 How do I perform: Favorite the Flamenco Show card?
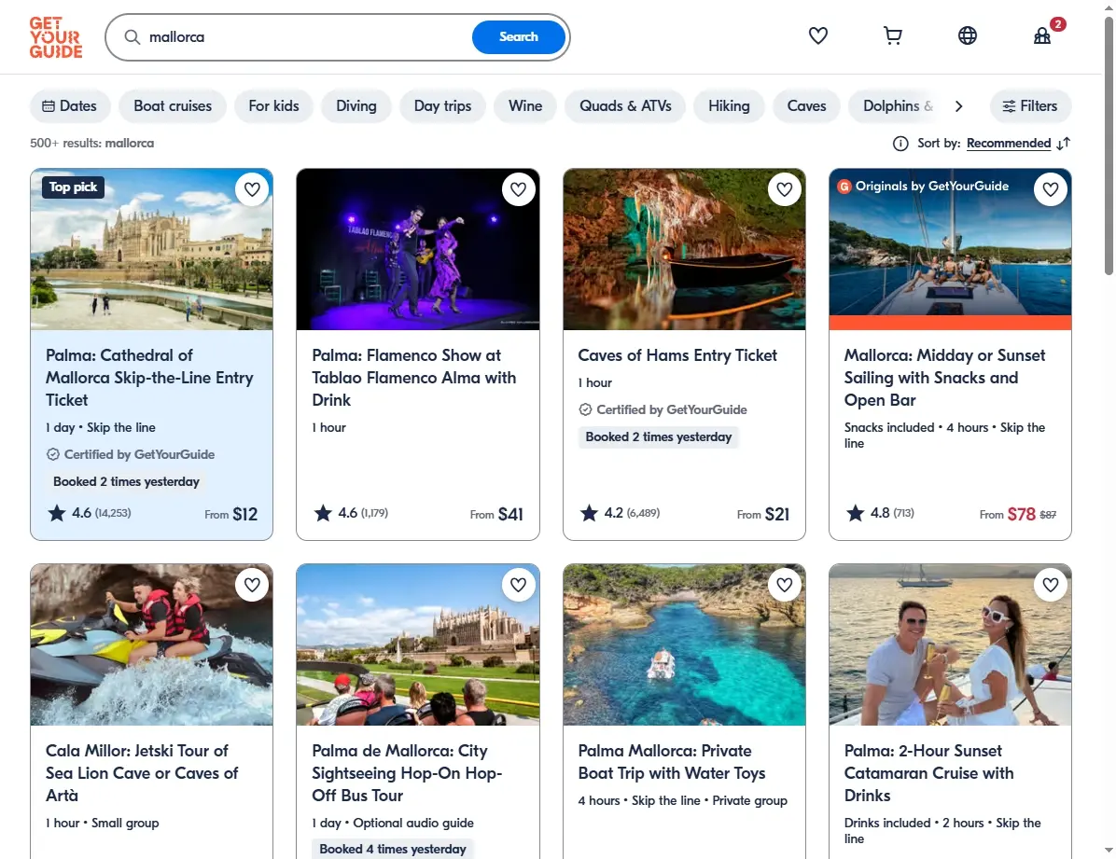click(518, 189)
